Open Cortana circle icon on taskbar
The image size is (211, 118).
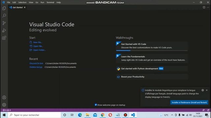point(65,115)
